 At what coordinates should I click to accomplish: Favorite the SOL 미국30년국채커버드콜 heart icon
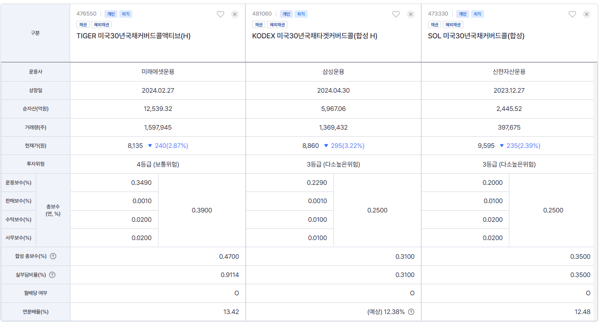coord(572,14)
